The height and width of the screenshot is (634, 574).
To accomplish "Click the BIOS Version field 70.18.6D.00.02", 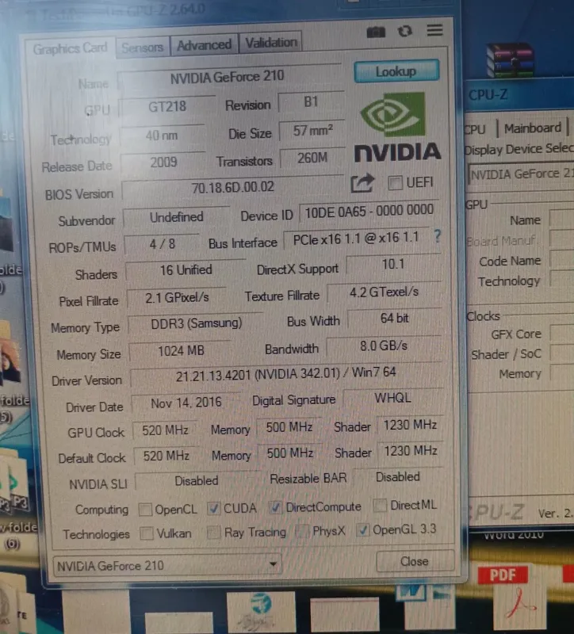I will click(233, 187).
